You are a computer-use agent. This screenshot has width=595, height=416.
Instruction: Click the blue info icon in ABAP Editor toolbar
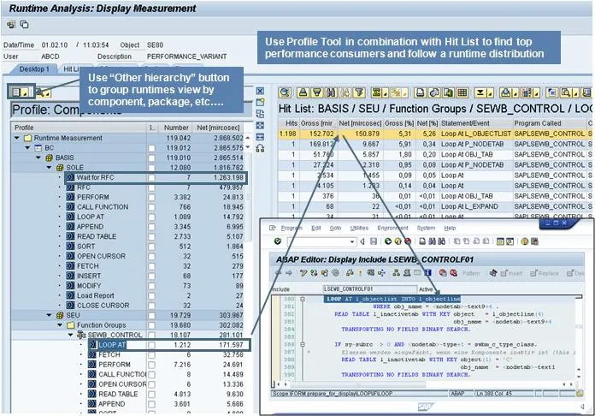click(x=428, y=272)
